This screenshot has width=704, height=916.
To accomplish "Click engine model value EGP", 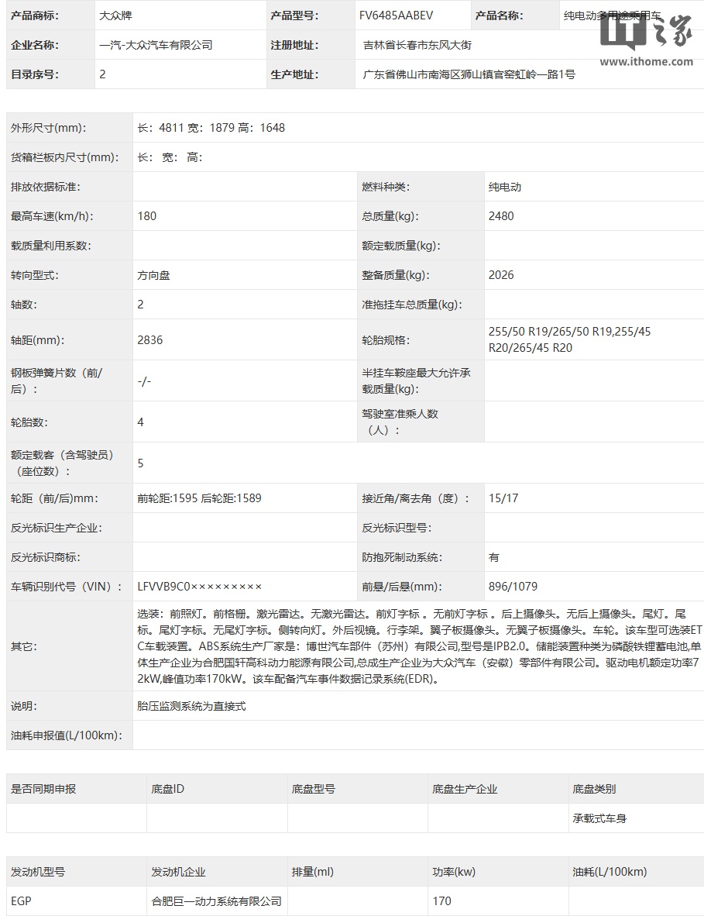I will (x=21, y=901).
